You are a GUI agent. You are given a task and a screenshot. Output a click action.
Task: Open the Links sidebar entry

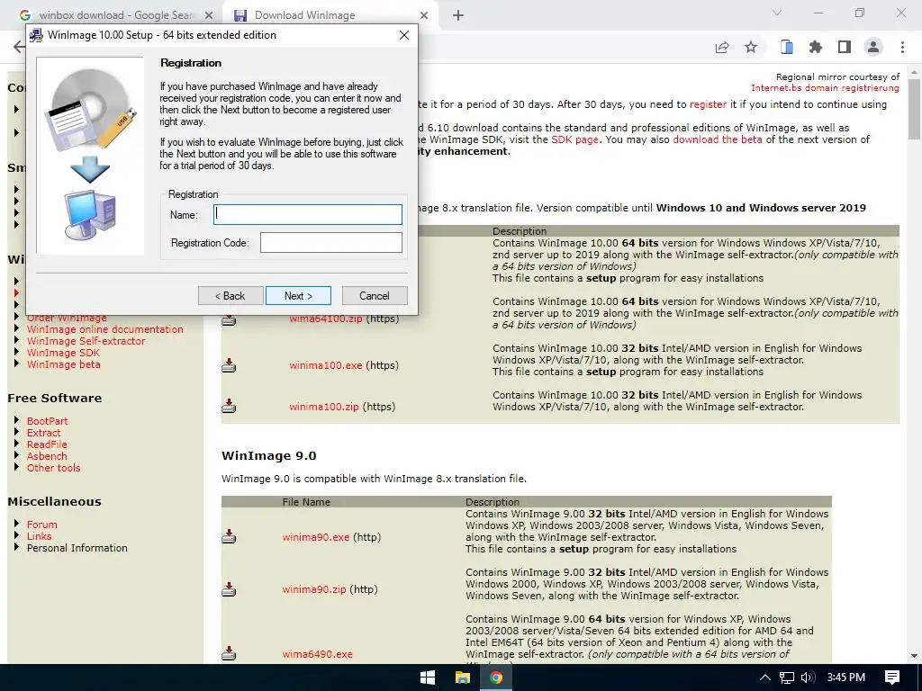click(x=39, y=536)
